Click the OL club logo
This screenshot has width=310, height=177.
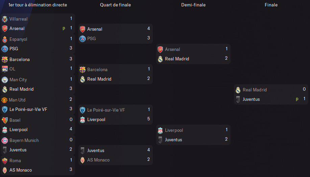(5, 69)
